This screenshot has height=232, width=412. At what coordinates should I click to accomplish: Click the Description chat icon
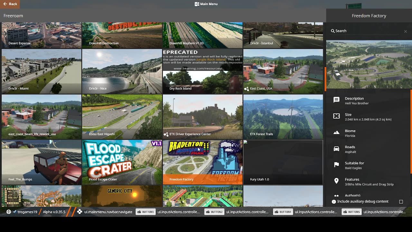tap(336, 100)
